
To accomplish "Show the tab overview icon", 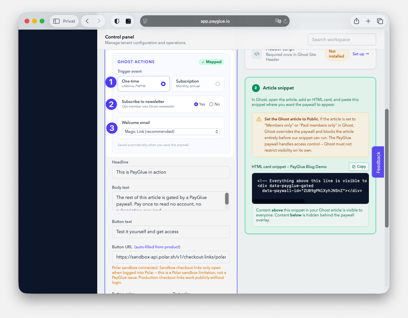I will click(380, 21).
